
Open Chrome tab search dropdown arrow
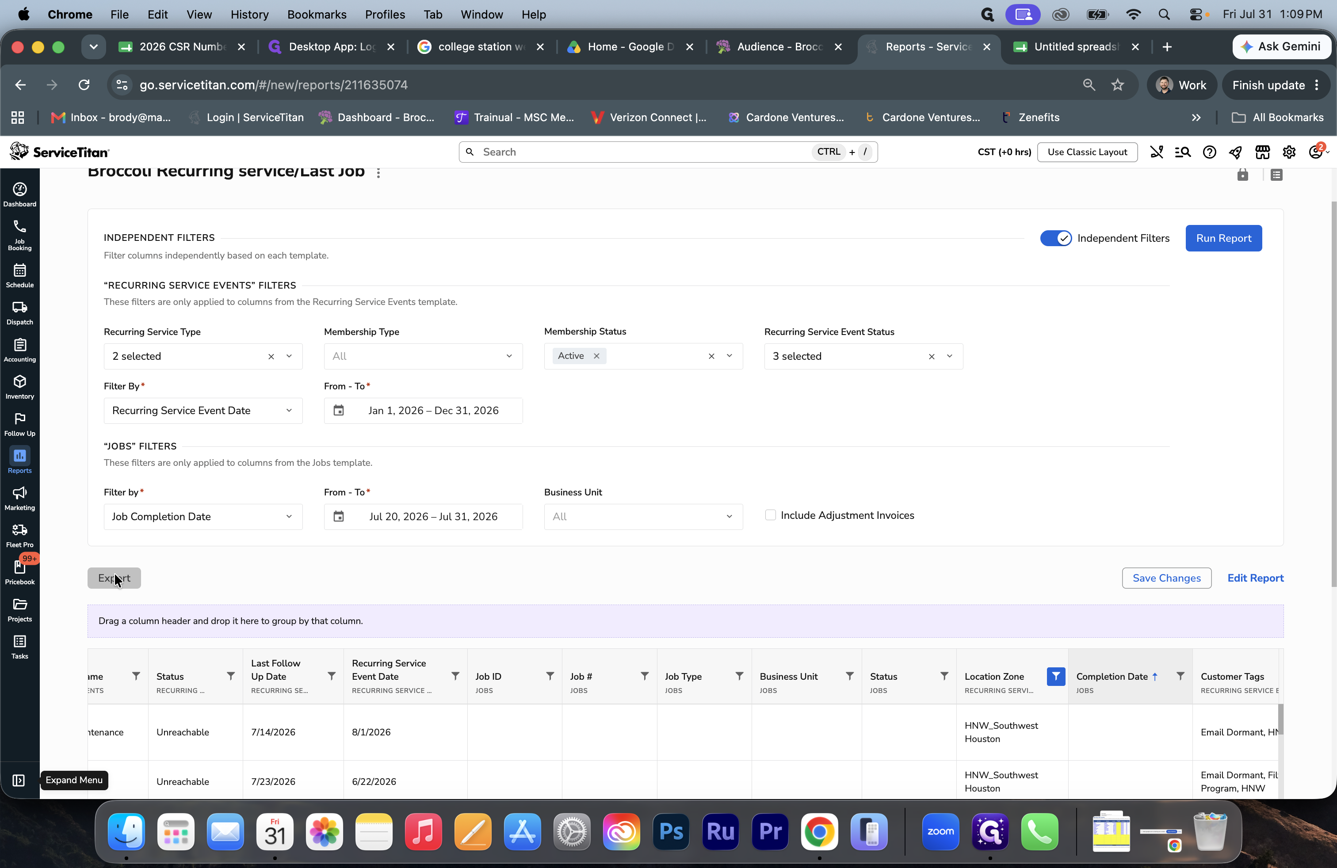[x=93, y=46]
